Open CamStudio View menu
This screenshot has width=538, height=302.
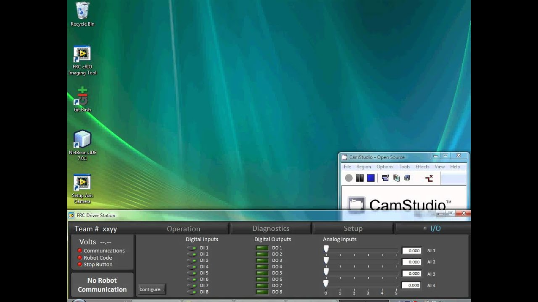pos(440,167)
